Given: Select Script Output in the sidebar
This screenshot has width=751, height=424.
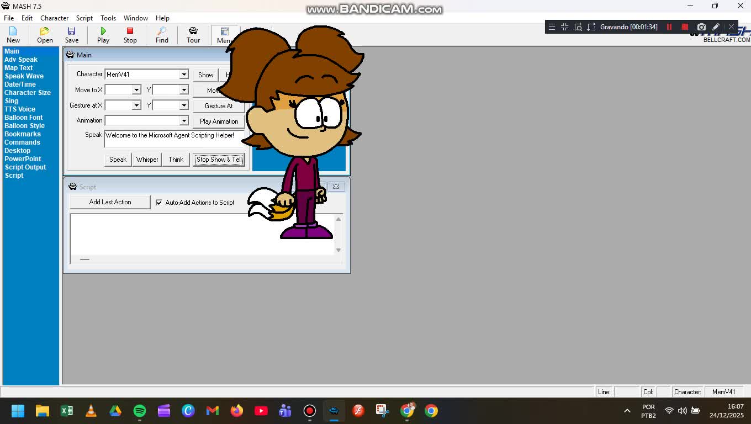Looking at the screenshot, I should point(25,167).
